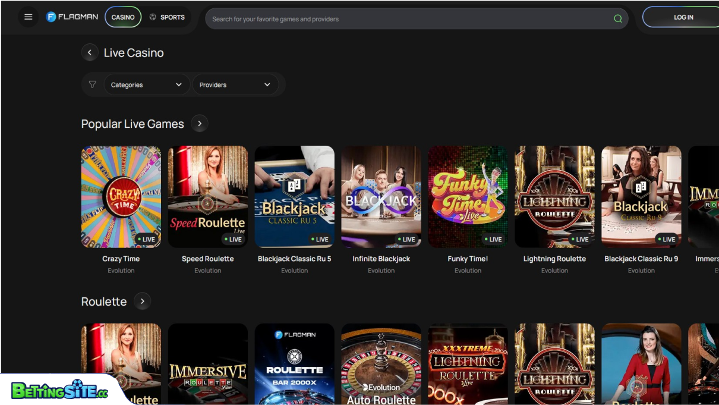Click the Flagman logo
The height and width of the screenshot is (405, 719).
[x=72, y=17]
